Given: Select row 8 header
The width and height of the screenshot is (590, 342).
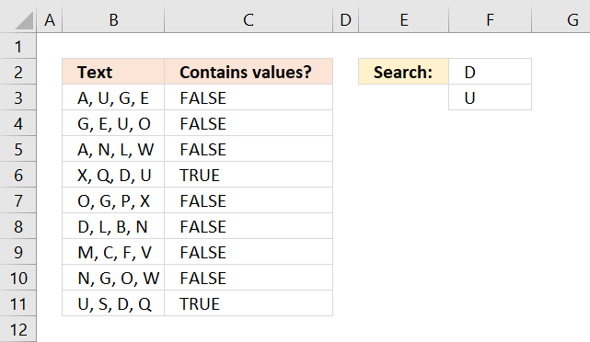Looking at the screenshot, I should pyautogui.click(x=18, y=226).
